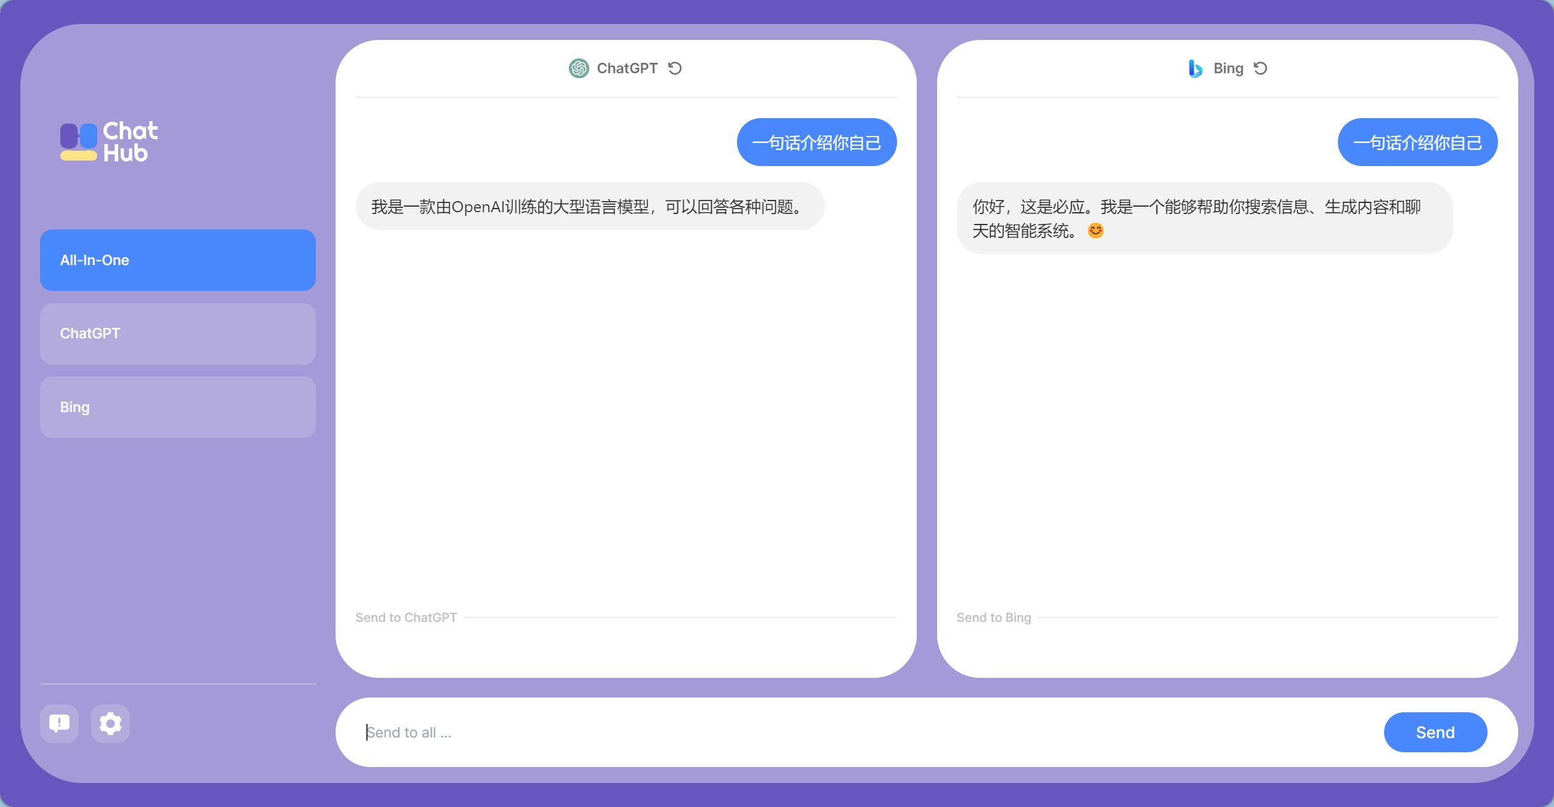Open the feedback speech bubble icon
Image resolution: width=1554 pixels, height=807 pixels.
point(59,723)
